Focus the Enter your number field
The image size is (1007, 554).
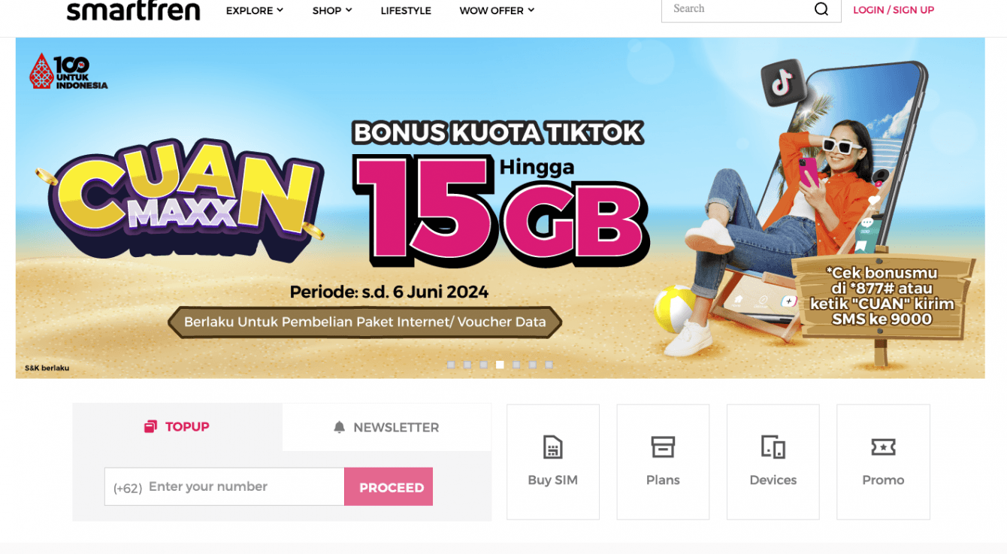[225, 486]
